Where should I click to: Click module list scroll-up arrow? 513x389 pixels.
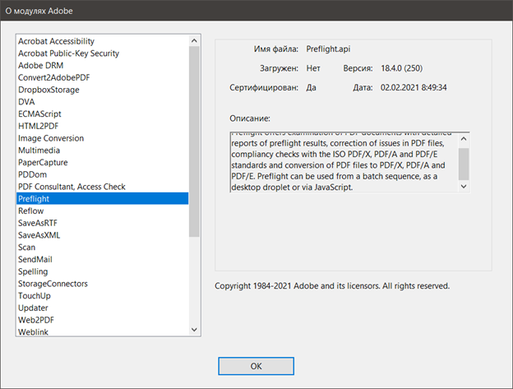194,40
